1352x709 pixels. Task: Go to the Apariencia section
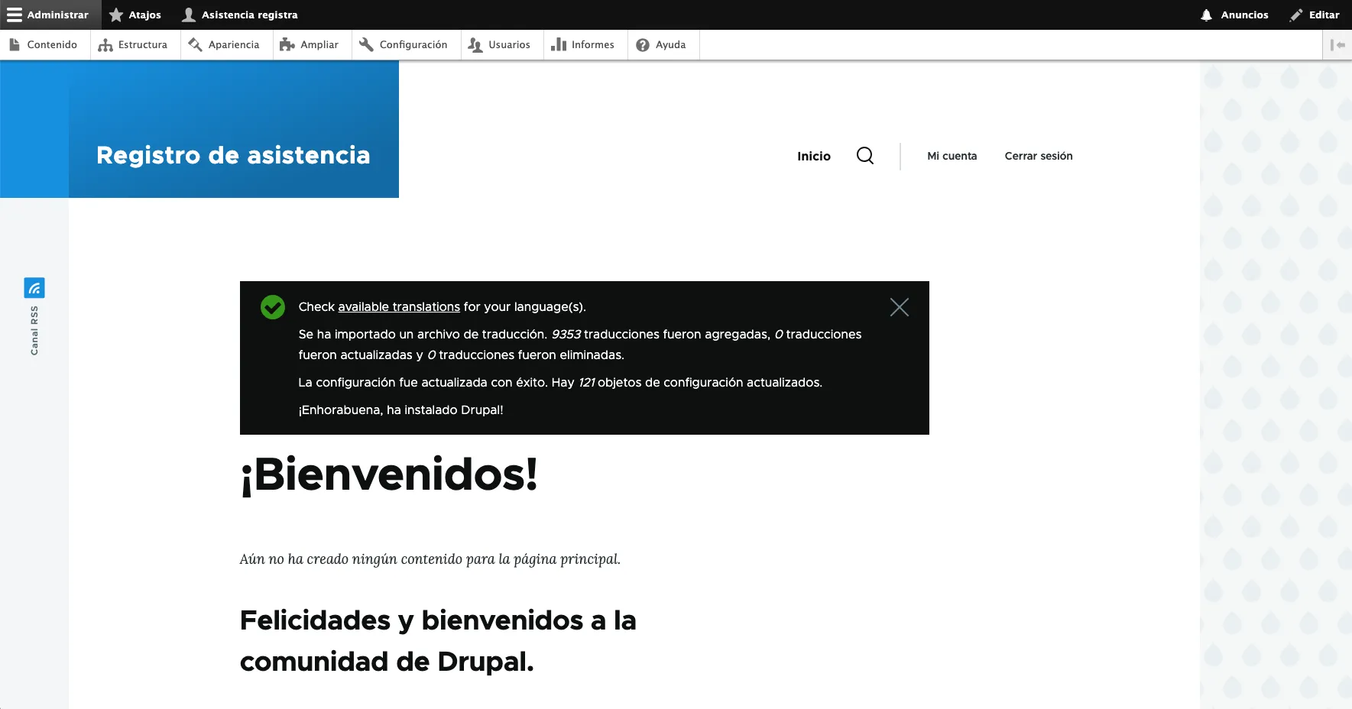[x=225, y=44]
